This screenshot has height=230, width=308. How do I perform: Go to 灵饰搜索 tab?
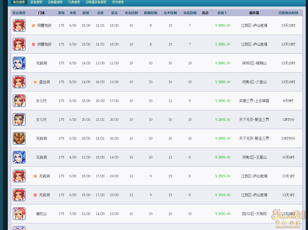(x=118, y=2)
